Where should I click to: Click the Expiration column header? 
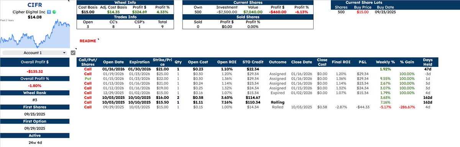tap(139, 62)
